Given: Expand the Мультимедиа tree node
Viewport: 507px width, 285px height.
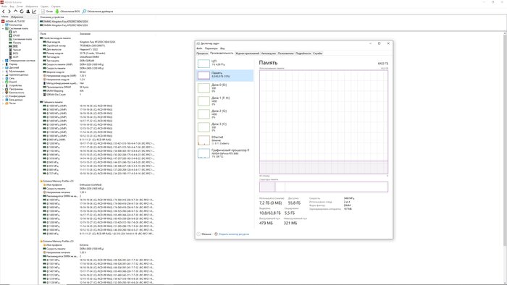Looking at the screenshot, I should (3, 71).
